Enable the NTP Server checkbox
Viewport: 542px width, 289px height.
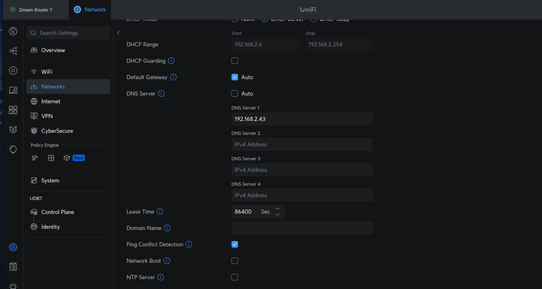click(x=235, y=277)
